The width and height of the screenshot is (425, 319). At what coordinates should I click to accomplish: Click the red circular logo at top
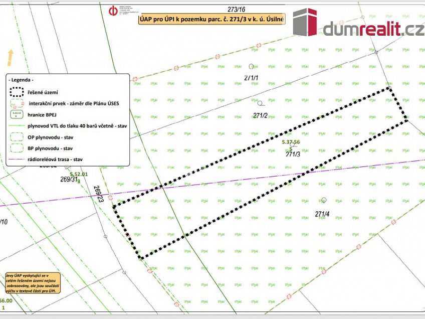[113, 11]
